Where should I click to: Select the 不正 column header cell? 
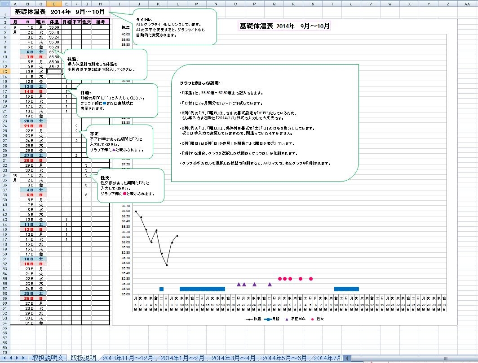(x=76, y=22)
